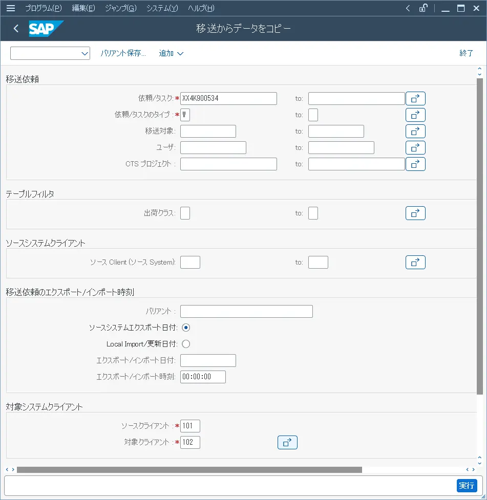This screenshot has height=500, width=487.
Task: Open the システム(Y) menu
Action: click(x=162, y=8)
